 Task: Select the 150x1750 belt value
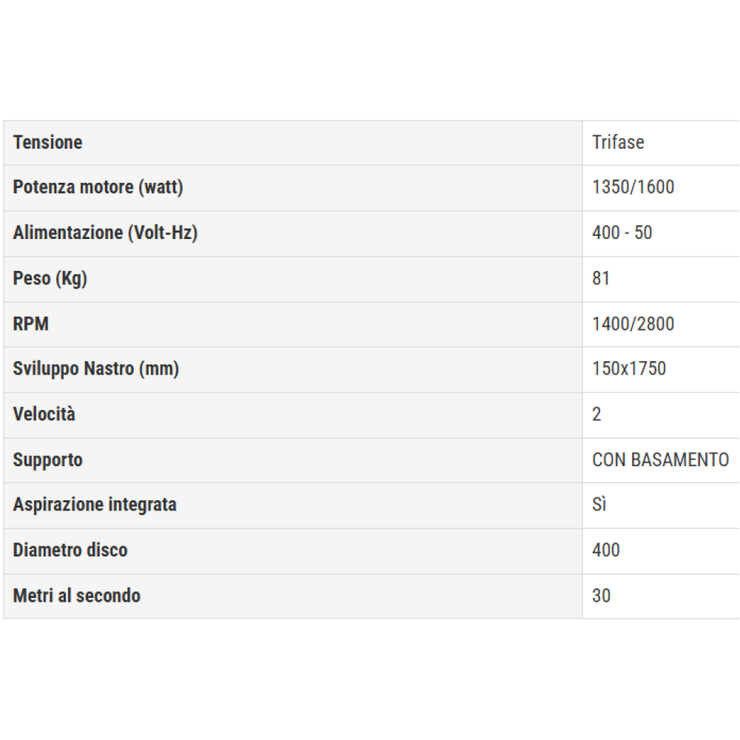coord(629,369)
